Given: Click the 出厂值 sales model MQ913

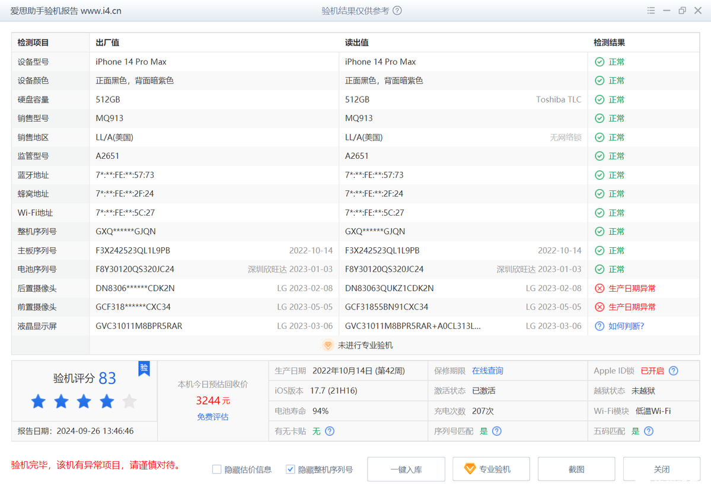Looking at the screenshot, I should click(x=109, y=119).
